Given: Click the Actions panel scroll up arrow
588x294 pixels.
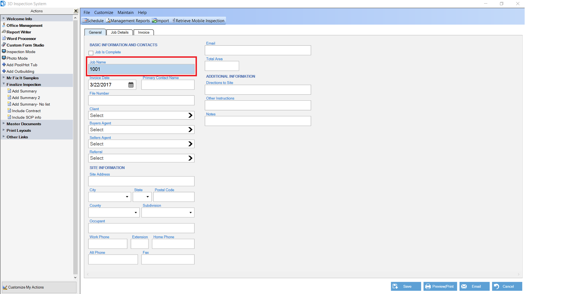Looking at the screenshot, I should pyautogui.click(x=75, y=18).
